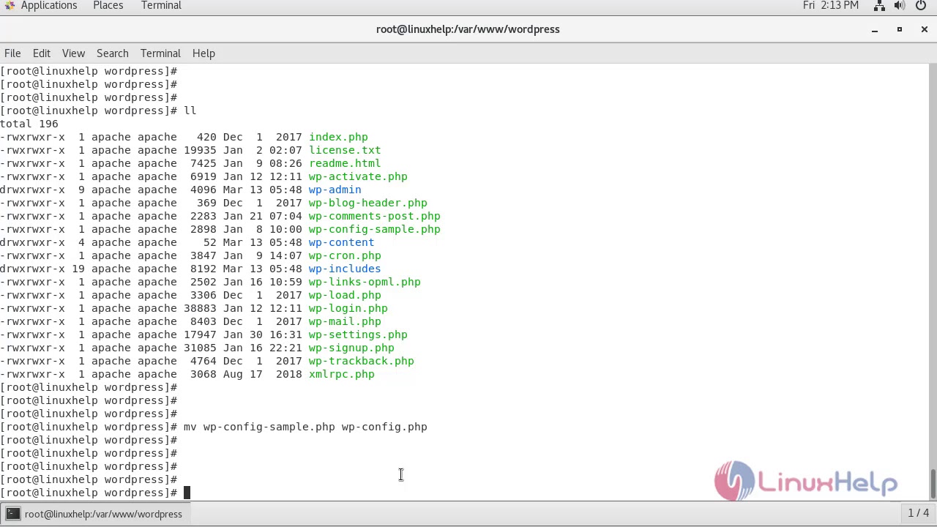Click the wp-mail.php filename
The height and width of the screenshot is (527, 937).
(x=345, y=321)
